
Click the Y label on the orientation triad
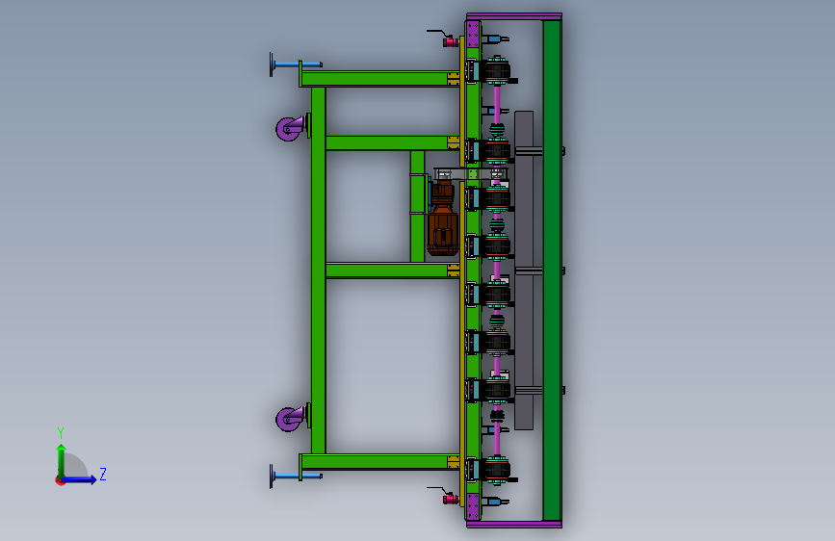point(61,432)
